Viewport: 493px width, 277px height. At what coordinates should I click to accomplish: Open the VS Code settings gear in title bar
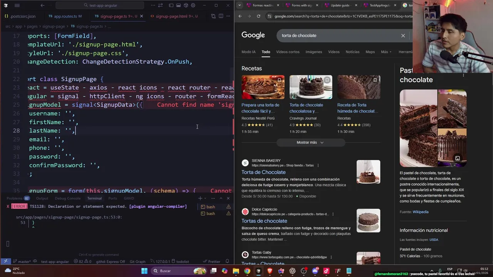click(193, 5)
